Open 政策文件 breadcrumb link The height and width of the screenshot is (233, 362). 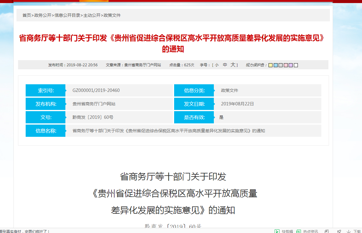(112, 15)
